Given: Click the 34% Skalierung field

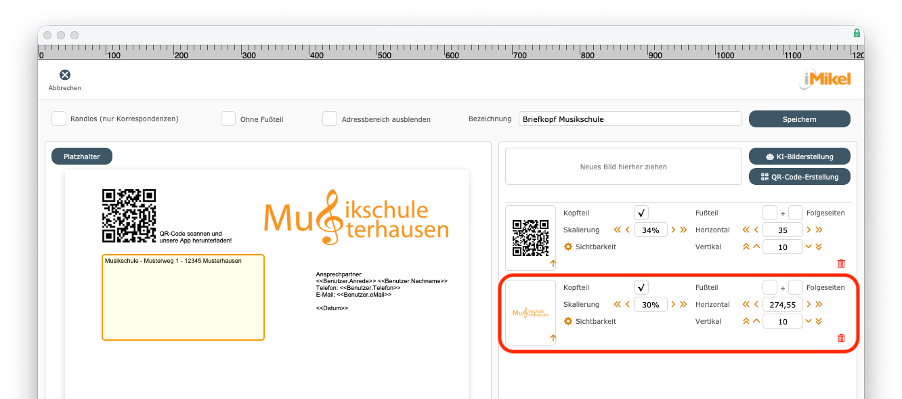Looking at the screenshot, I should point(651,230).
